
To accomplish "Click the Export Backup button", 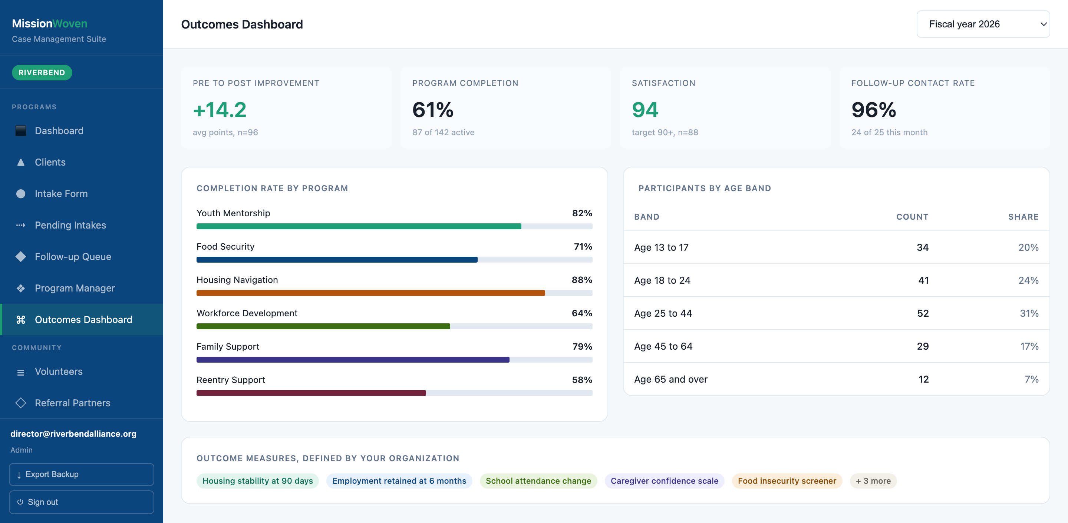I will pyautogui.click(x=82, y=474).
